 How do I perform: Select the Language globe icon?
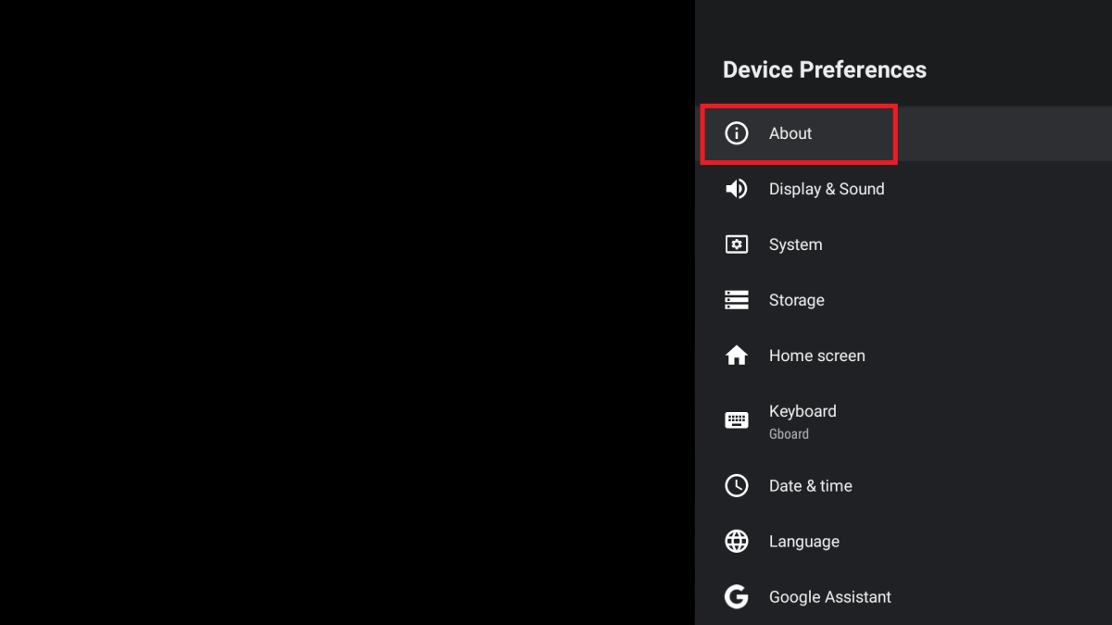tap(736, 541)
